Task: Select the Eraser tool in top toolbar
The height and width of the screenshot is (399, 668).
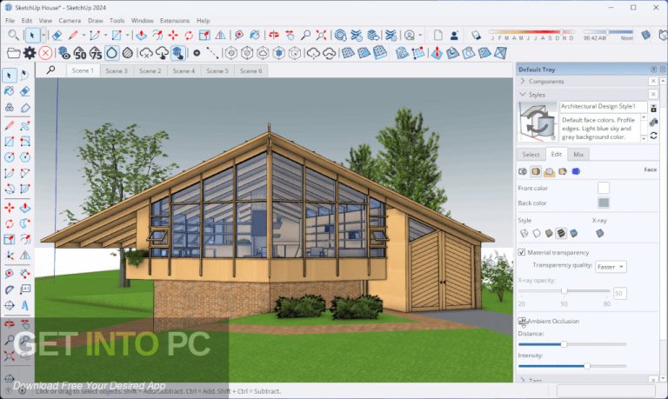Action: click(57, 36)
